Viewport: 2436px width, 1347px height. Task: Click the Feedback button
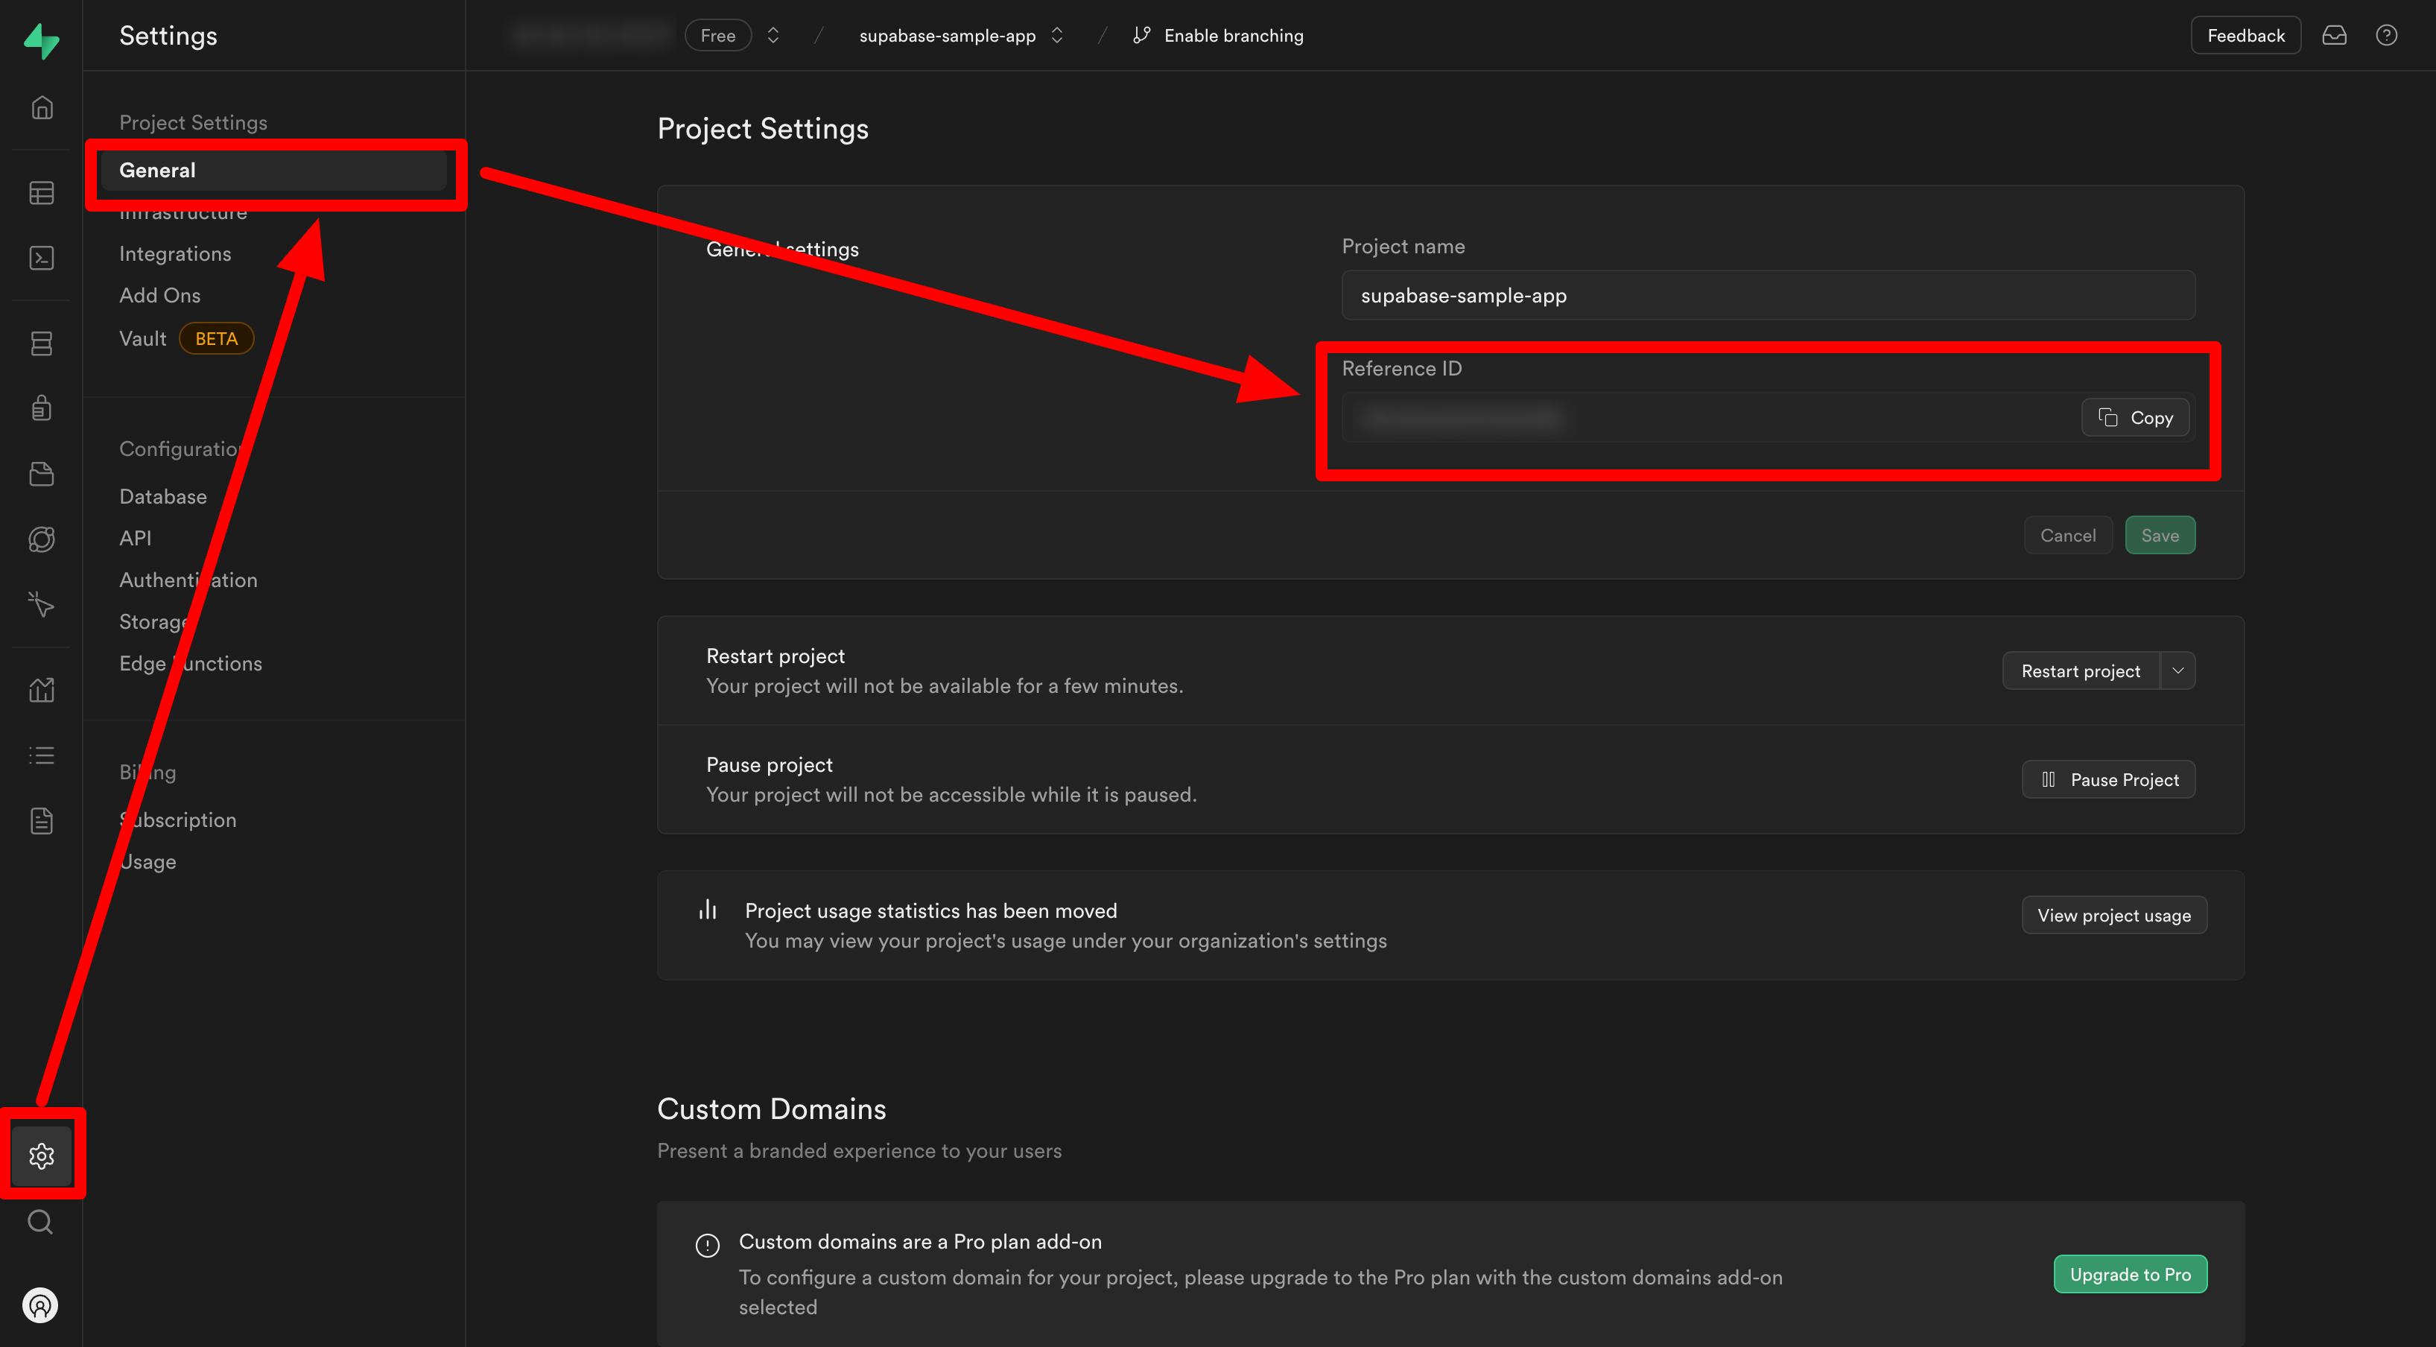pyautogui.click(x=2246, y=35)
